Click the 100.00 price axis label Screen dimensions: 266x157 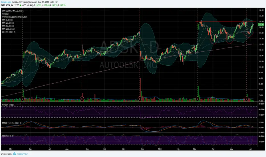tap(261, 67)
